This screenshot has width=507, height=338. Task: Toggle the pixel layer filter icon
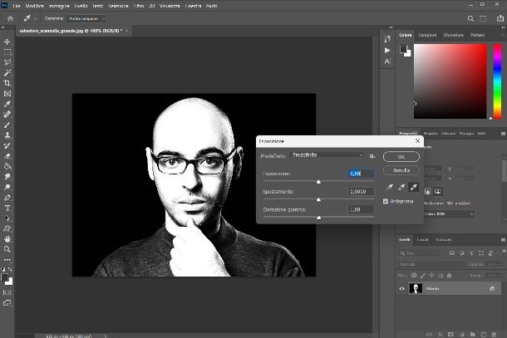coord(452,253)
